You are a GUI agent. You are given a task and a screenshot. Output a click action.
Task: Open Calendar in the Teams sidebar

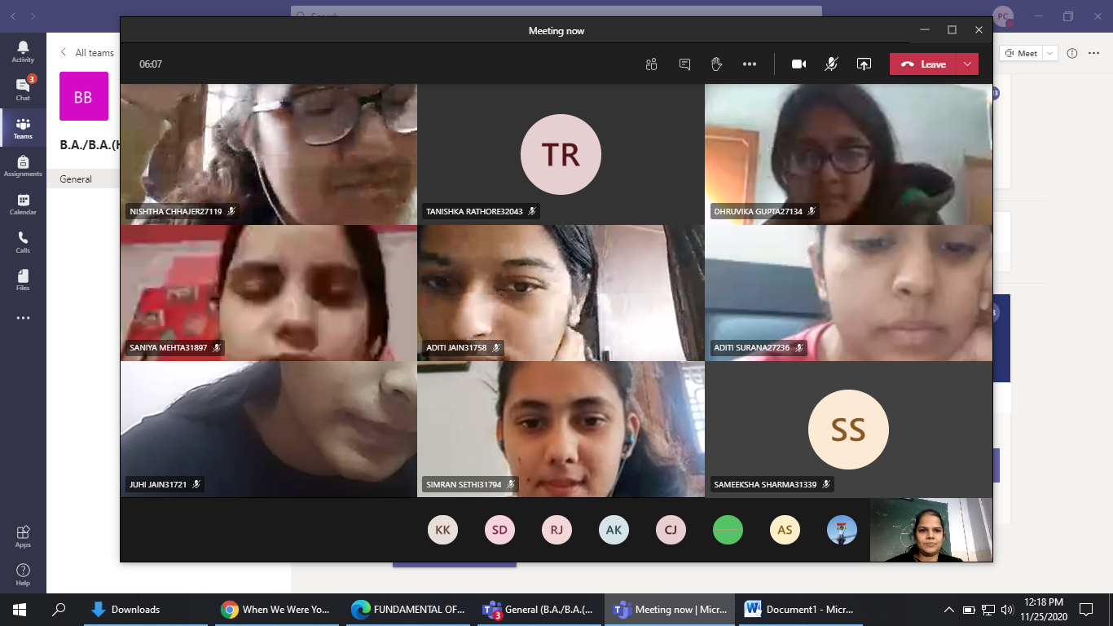click(x=23, y=204)
